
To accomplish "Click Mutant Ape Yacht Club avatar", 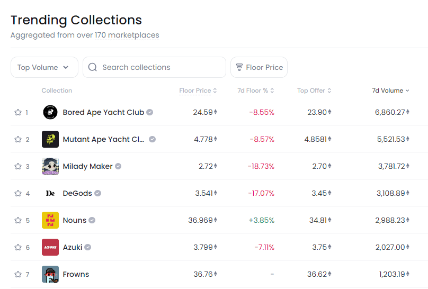I will 50,139.
